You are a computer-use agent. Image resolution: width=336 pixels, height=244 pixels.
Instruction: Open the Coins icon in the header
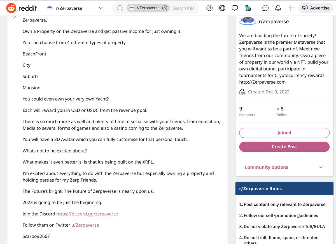222,8
